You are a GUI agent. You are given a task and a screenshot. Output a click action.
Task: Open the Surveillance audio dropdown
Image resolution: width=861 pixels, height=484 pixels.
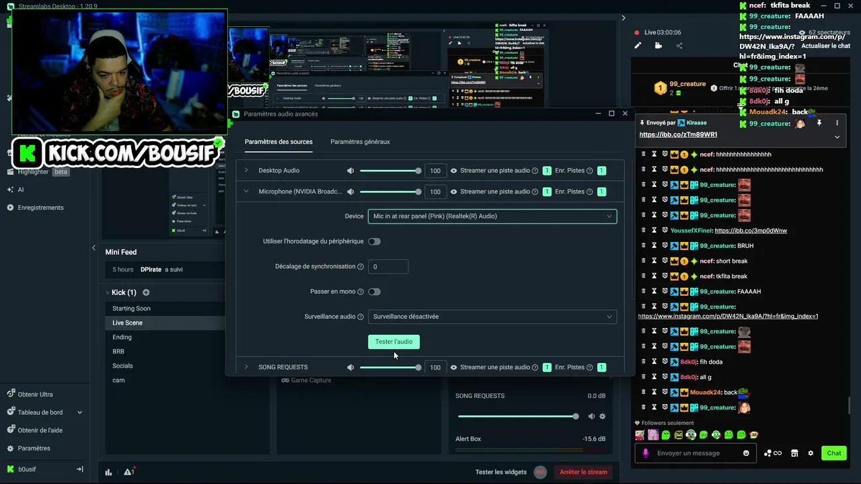[492, 317]
